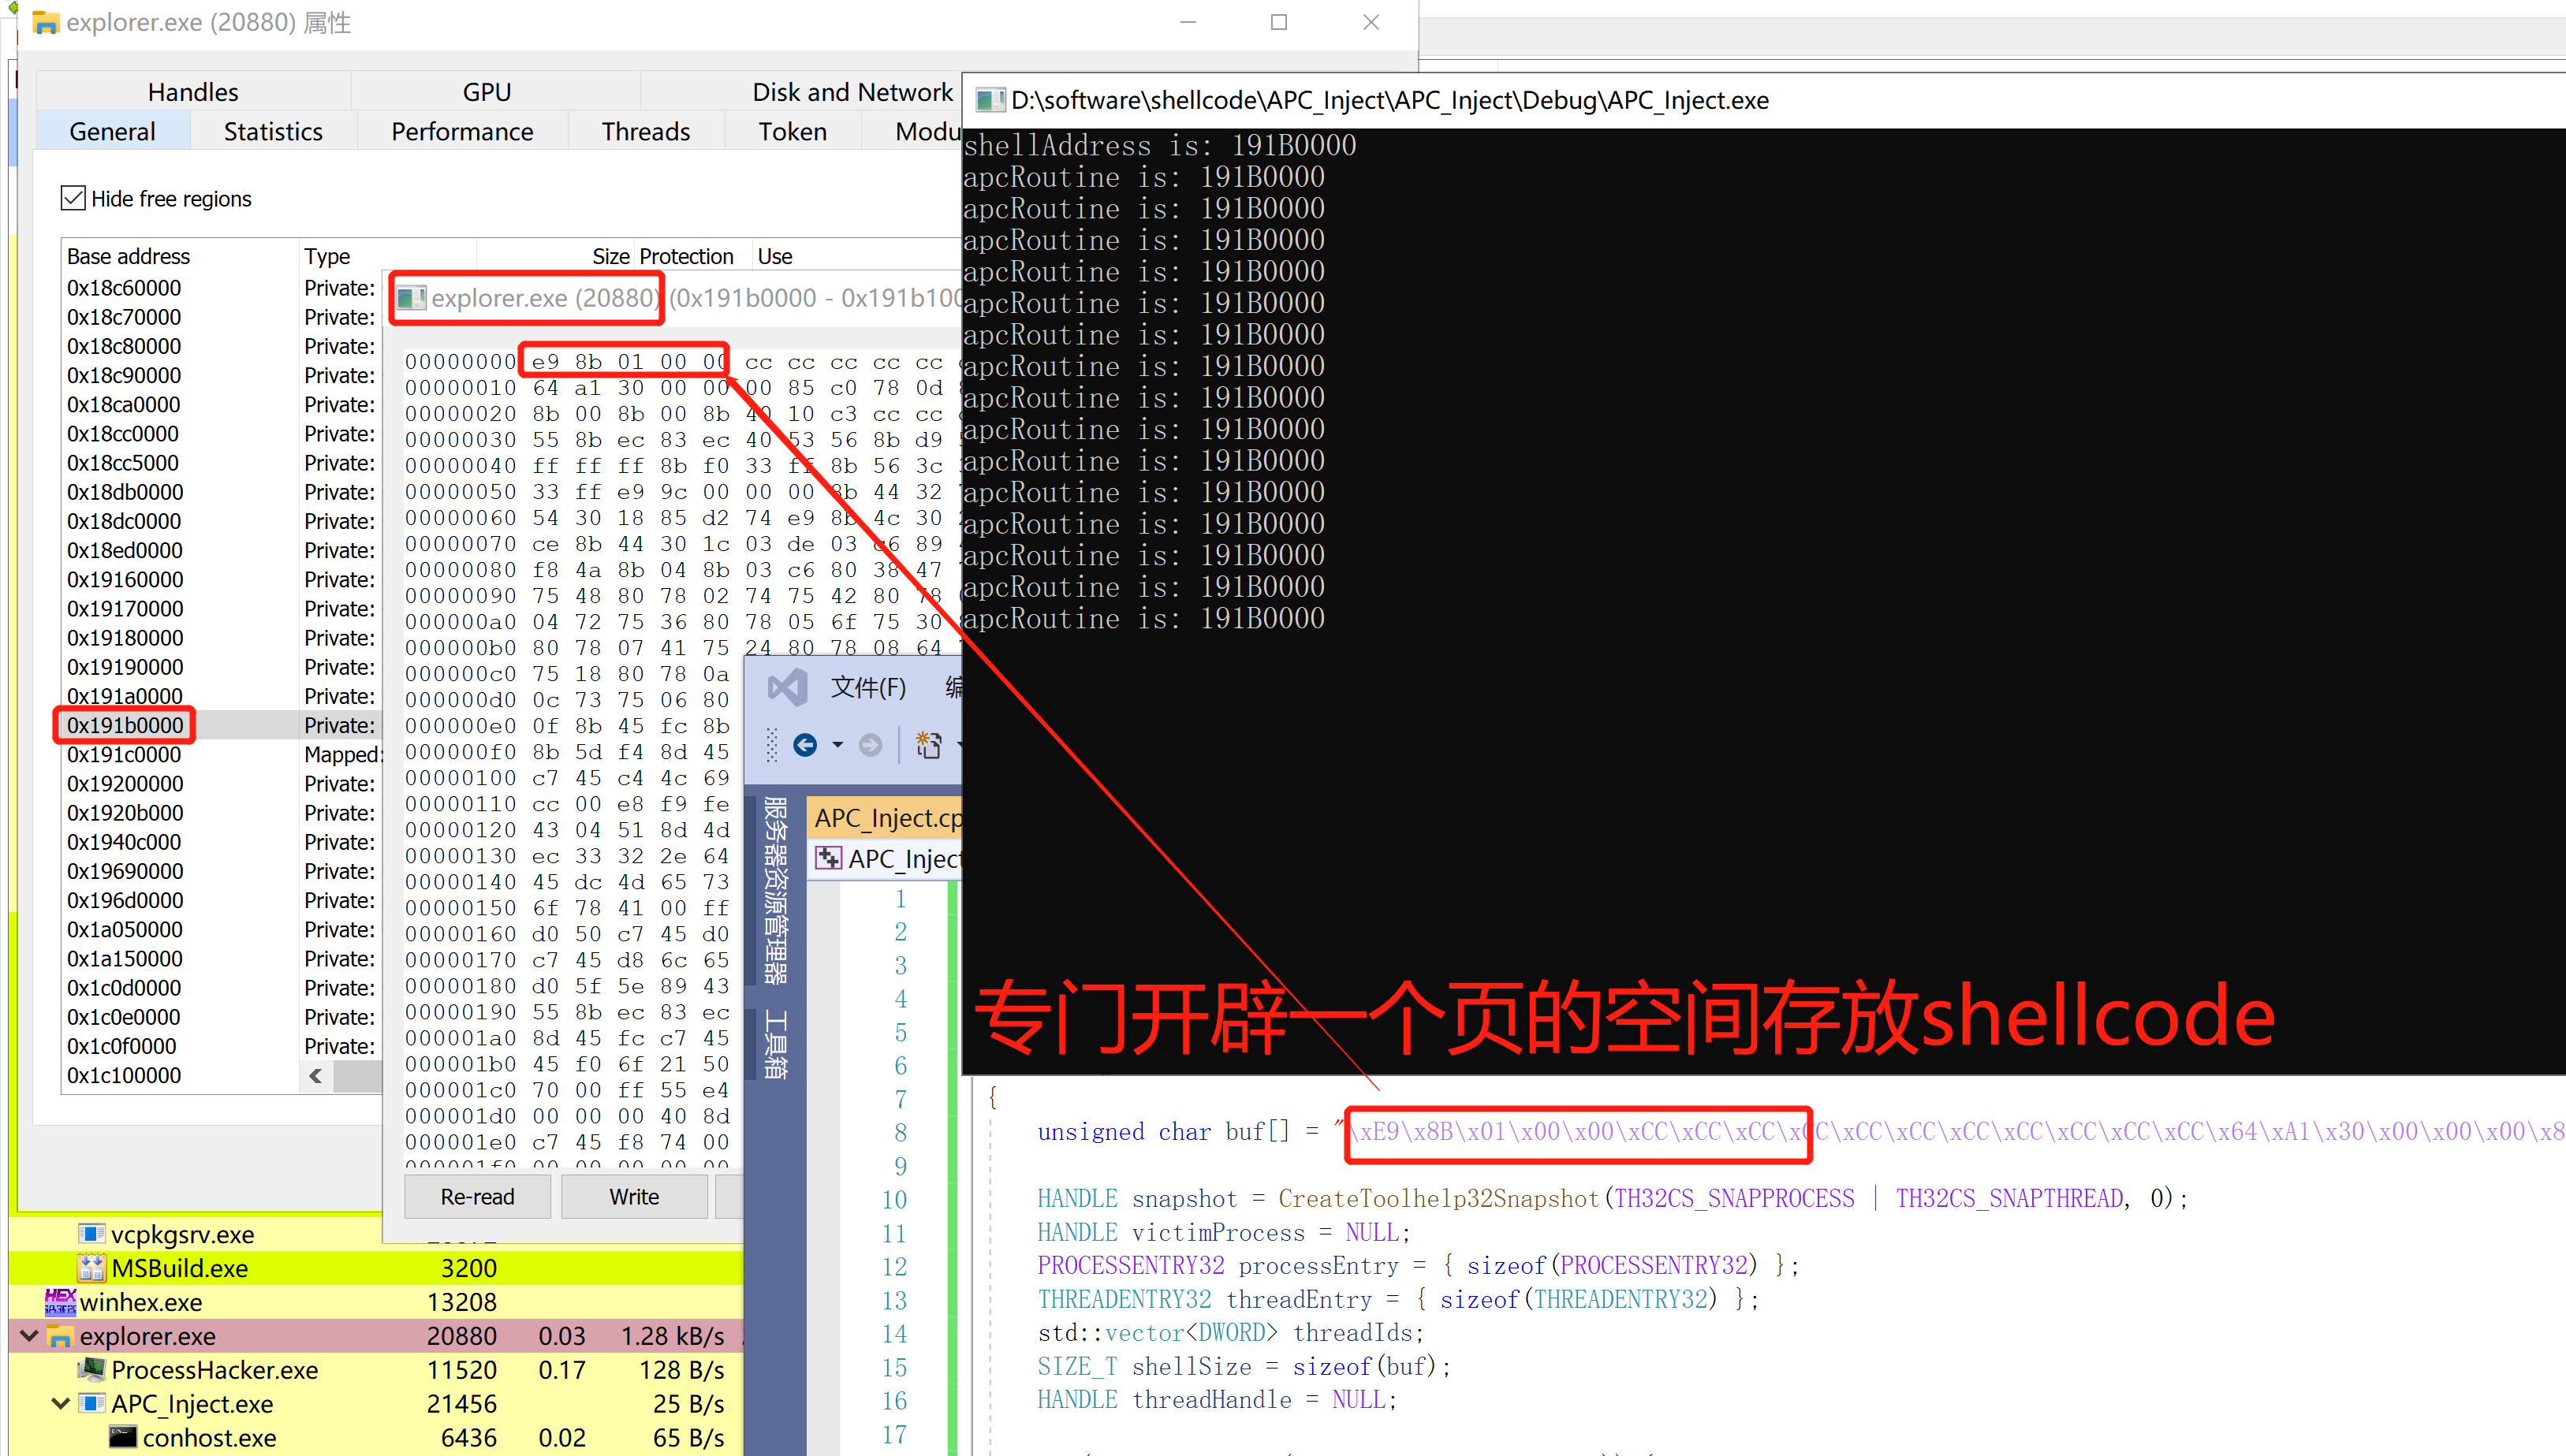Click the Navigate Backward arrow in Visual Studio
The width and height of the screenshot is (2566, 1456).
click(x=805, y=745)
